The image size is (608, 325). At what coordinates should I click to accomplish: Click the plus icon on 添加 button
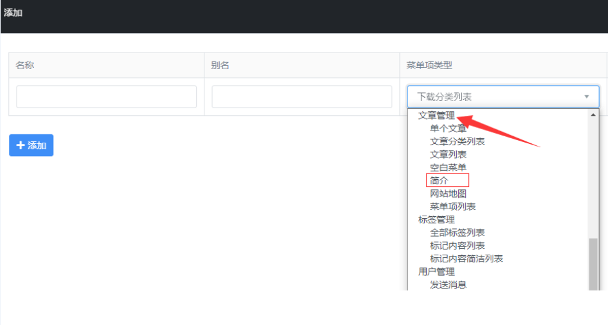tap(20, 145)
